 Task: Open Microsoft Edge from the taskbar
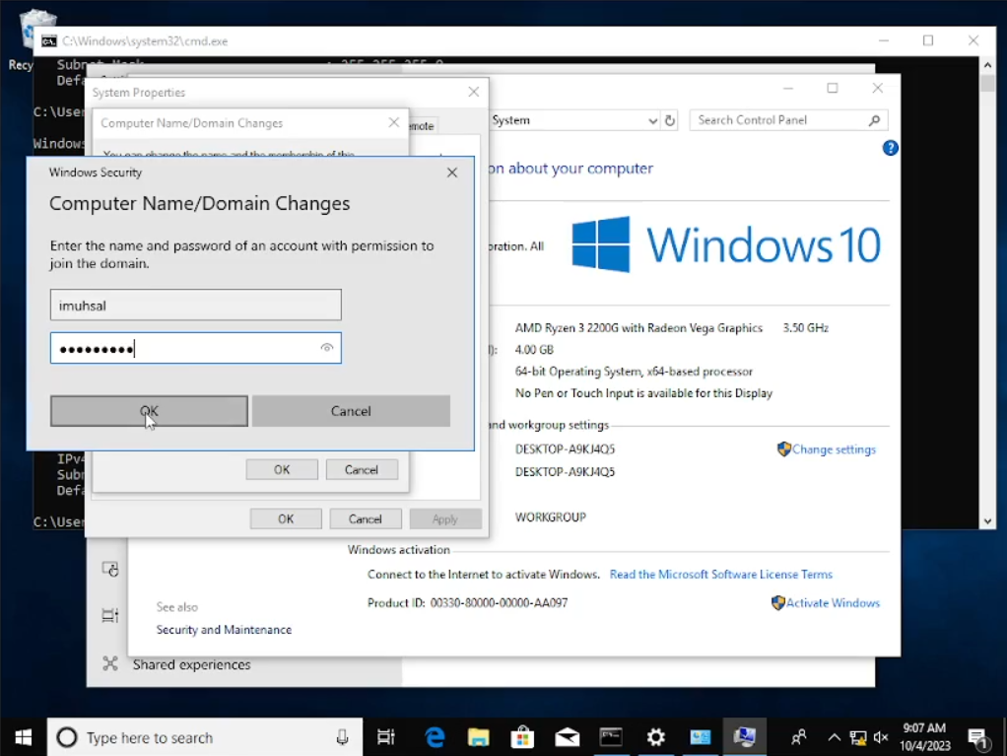pyautogui.click(x=434, y=737)
